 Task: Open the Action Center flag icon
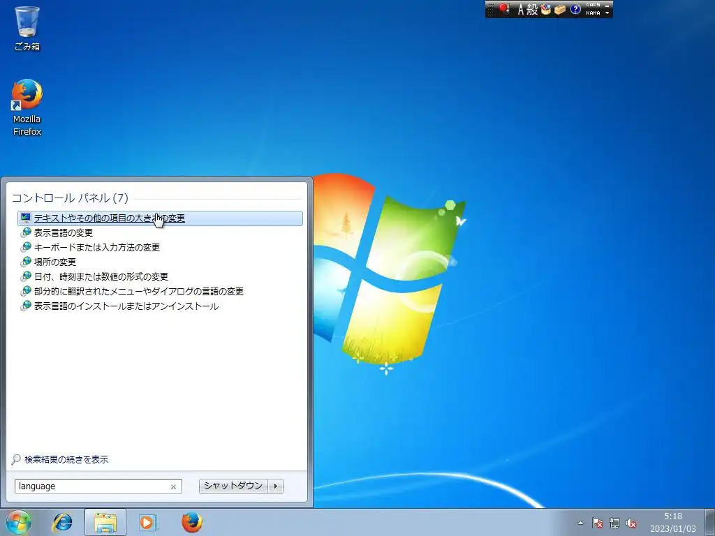pyautogui.click(x=598, y=523)
